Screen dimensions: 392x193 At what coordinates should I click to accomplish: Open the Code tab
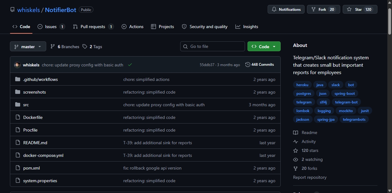(21, 27)
